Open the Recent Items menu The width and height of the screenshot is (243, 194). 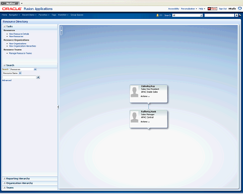pos(29,15)
